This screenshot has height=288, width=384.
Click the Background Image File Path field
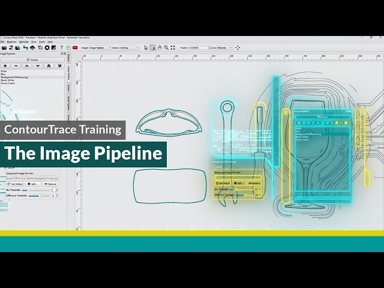(x=32, y=178)
